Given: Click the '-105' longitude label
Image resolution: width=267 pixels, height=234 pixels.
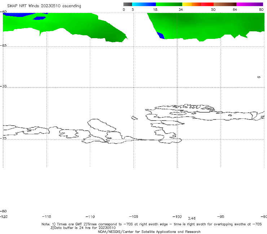Looking at the screenshot, I should pos(133,217).
